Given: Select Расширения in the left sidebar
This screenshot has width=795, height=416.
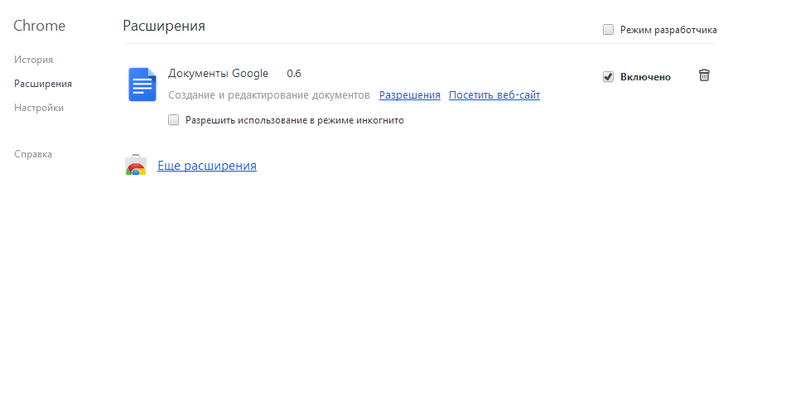Looking at the screenshot, I should click(x=42, y=84).
